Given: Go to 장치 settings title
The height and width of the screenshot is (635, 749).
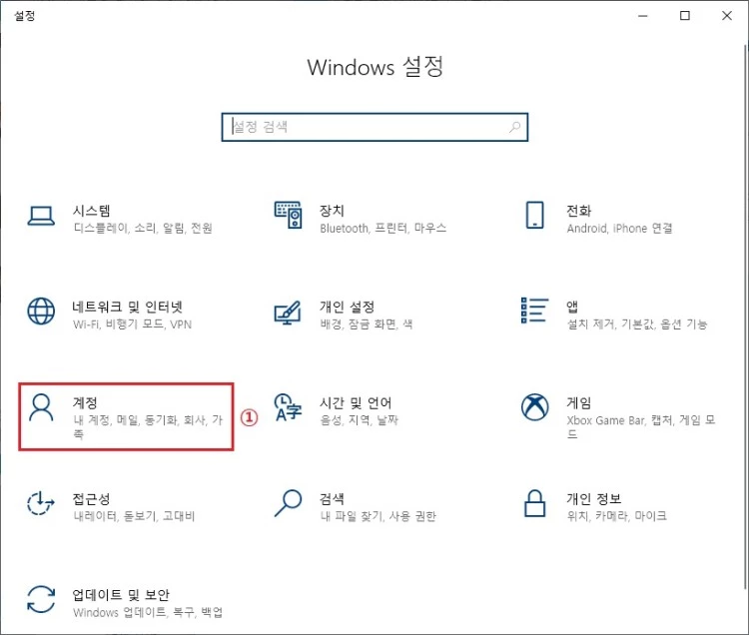Looking at the screenshot, I should (x=332, y=211).
